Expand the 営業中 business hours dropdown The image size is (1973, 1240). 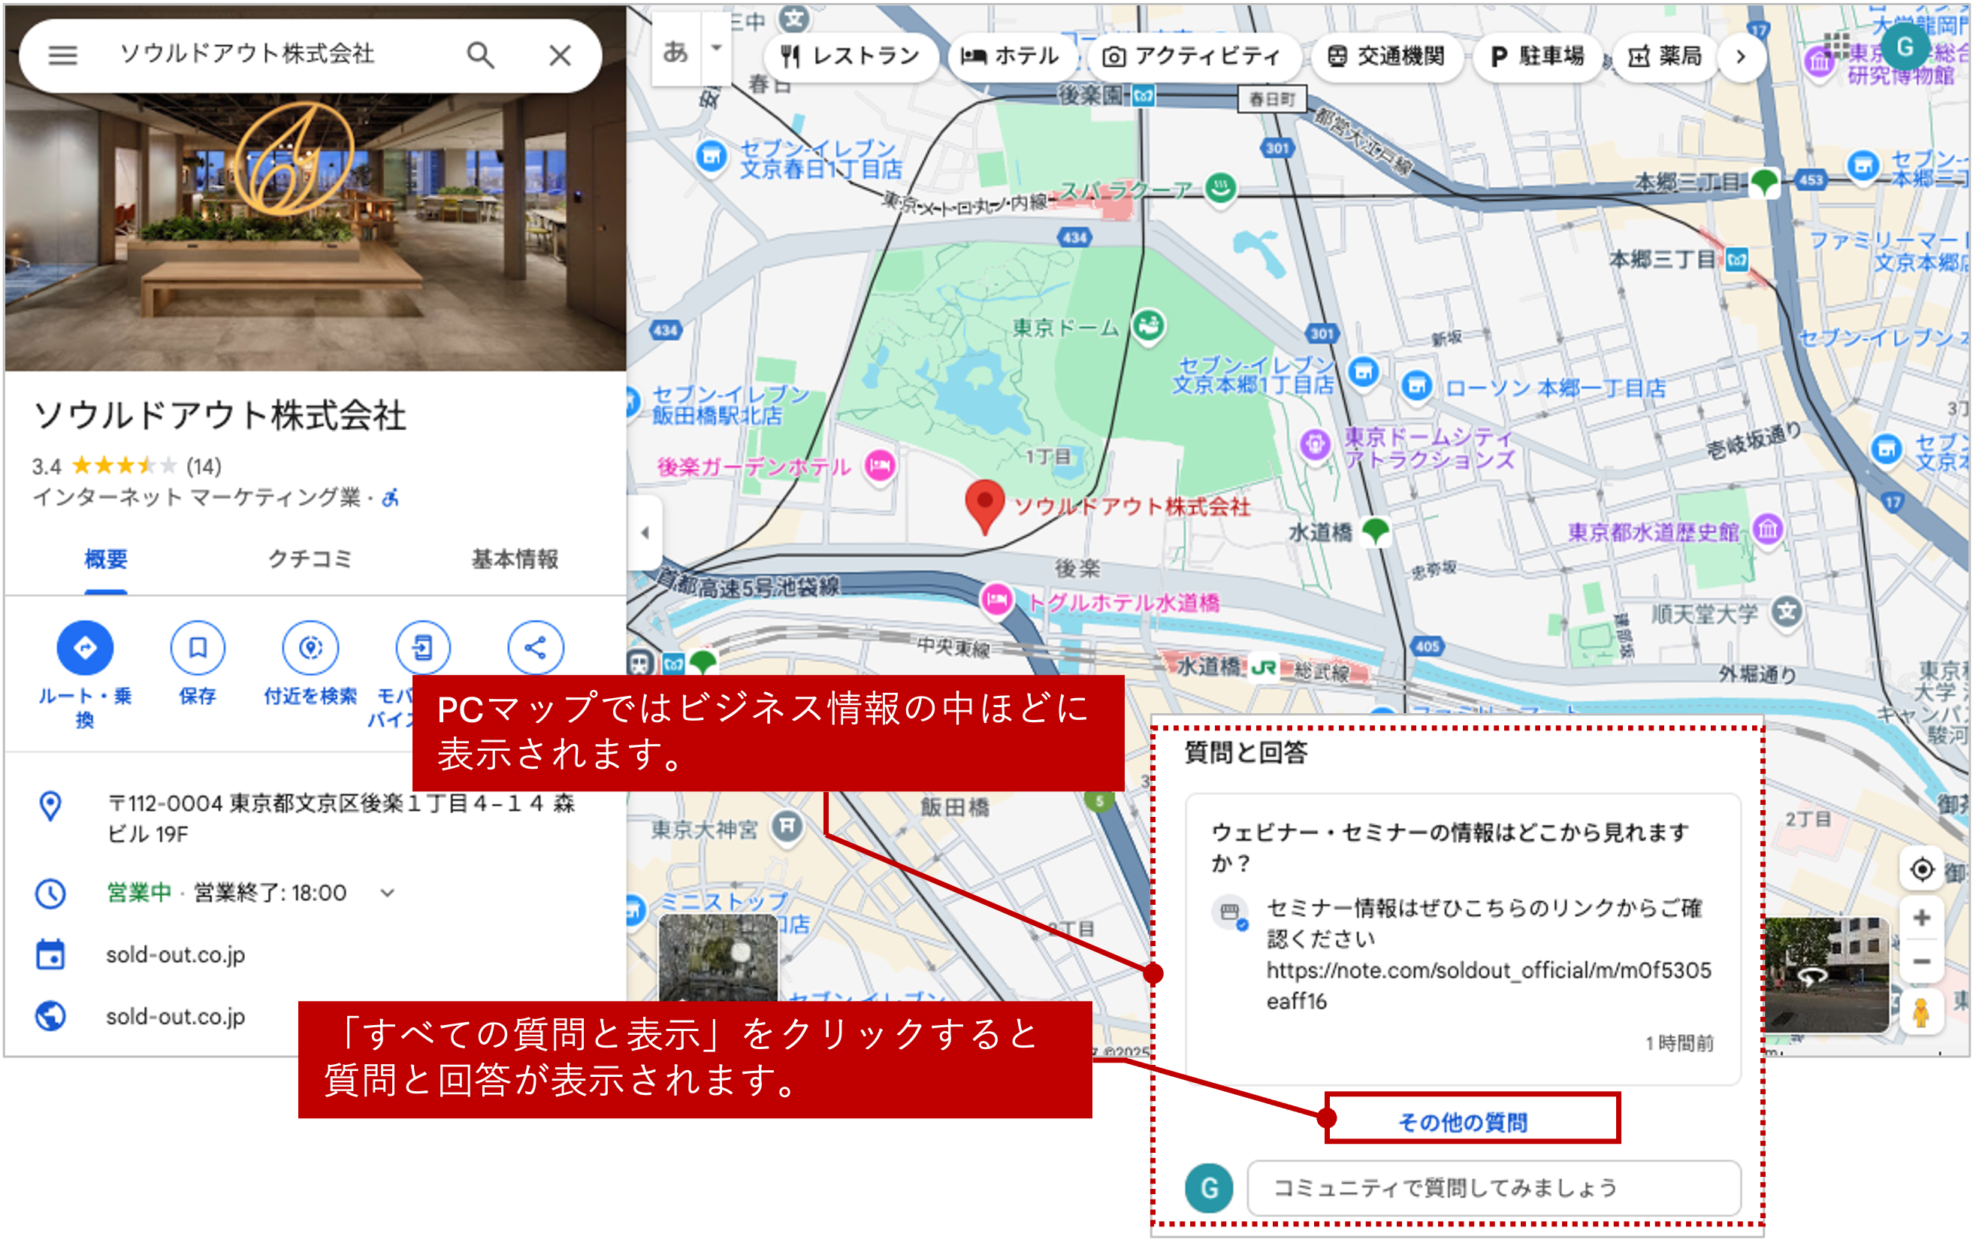pos(388,893)
